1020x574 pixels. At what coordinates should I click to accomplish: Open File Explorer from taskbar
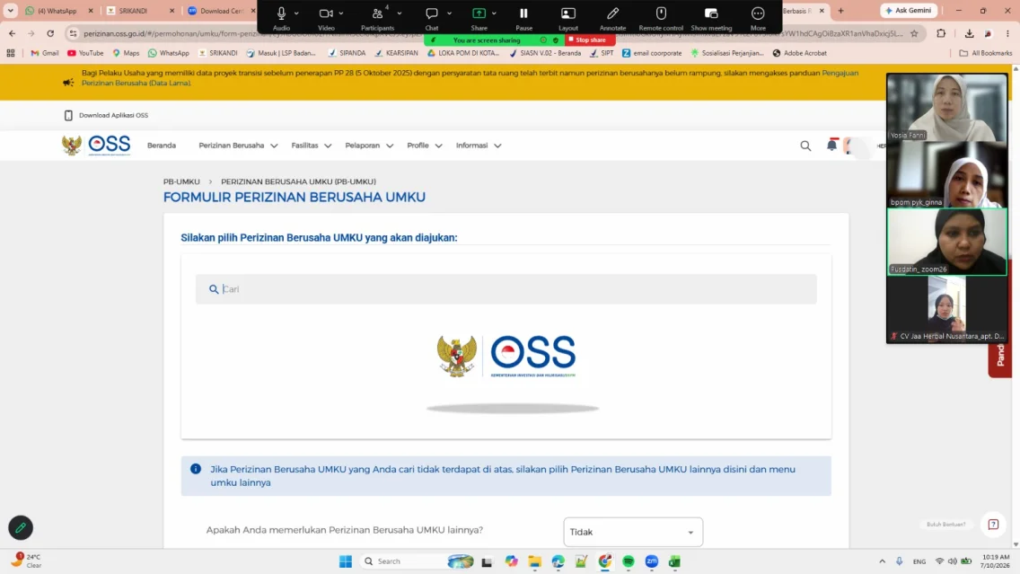[535, 561]
